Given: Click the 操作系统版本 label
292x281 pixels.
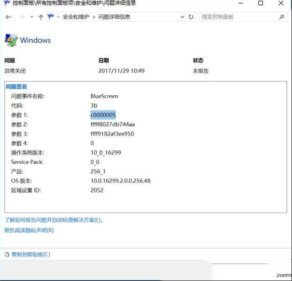Looking at the screenshot, I should point(27,153).
